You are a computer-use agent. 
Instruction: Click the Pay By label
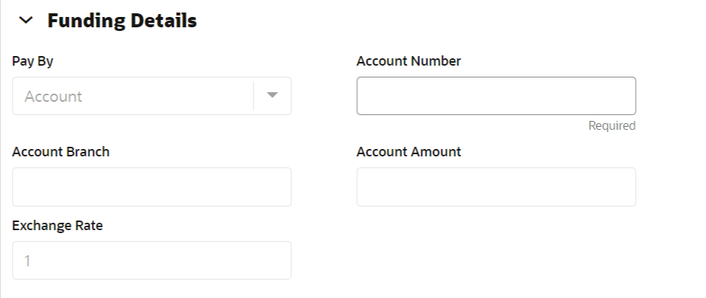33,61
